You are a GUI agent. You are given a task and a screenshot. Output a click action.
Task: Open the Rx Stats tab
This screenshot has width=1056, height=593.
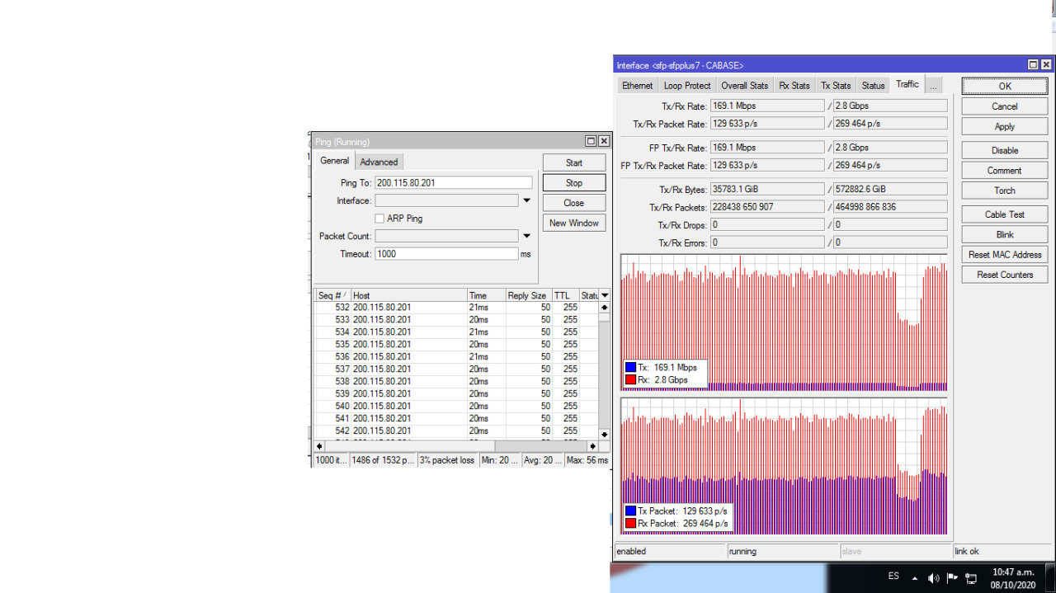click(794, 86)
